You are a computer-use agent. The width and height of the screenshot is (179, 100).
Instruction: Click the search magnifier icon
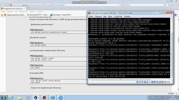(165, 5)
